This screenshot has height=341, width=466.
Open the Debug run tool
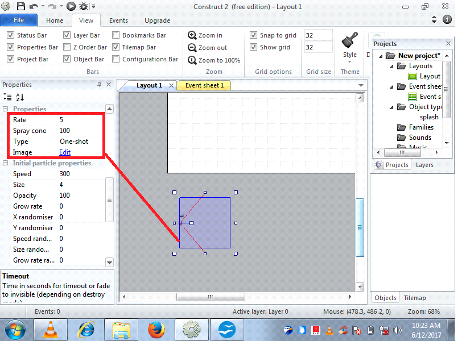(83, 7)
